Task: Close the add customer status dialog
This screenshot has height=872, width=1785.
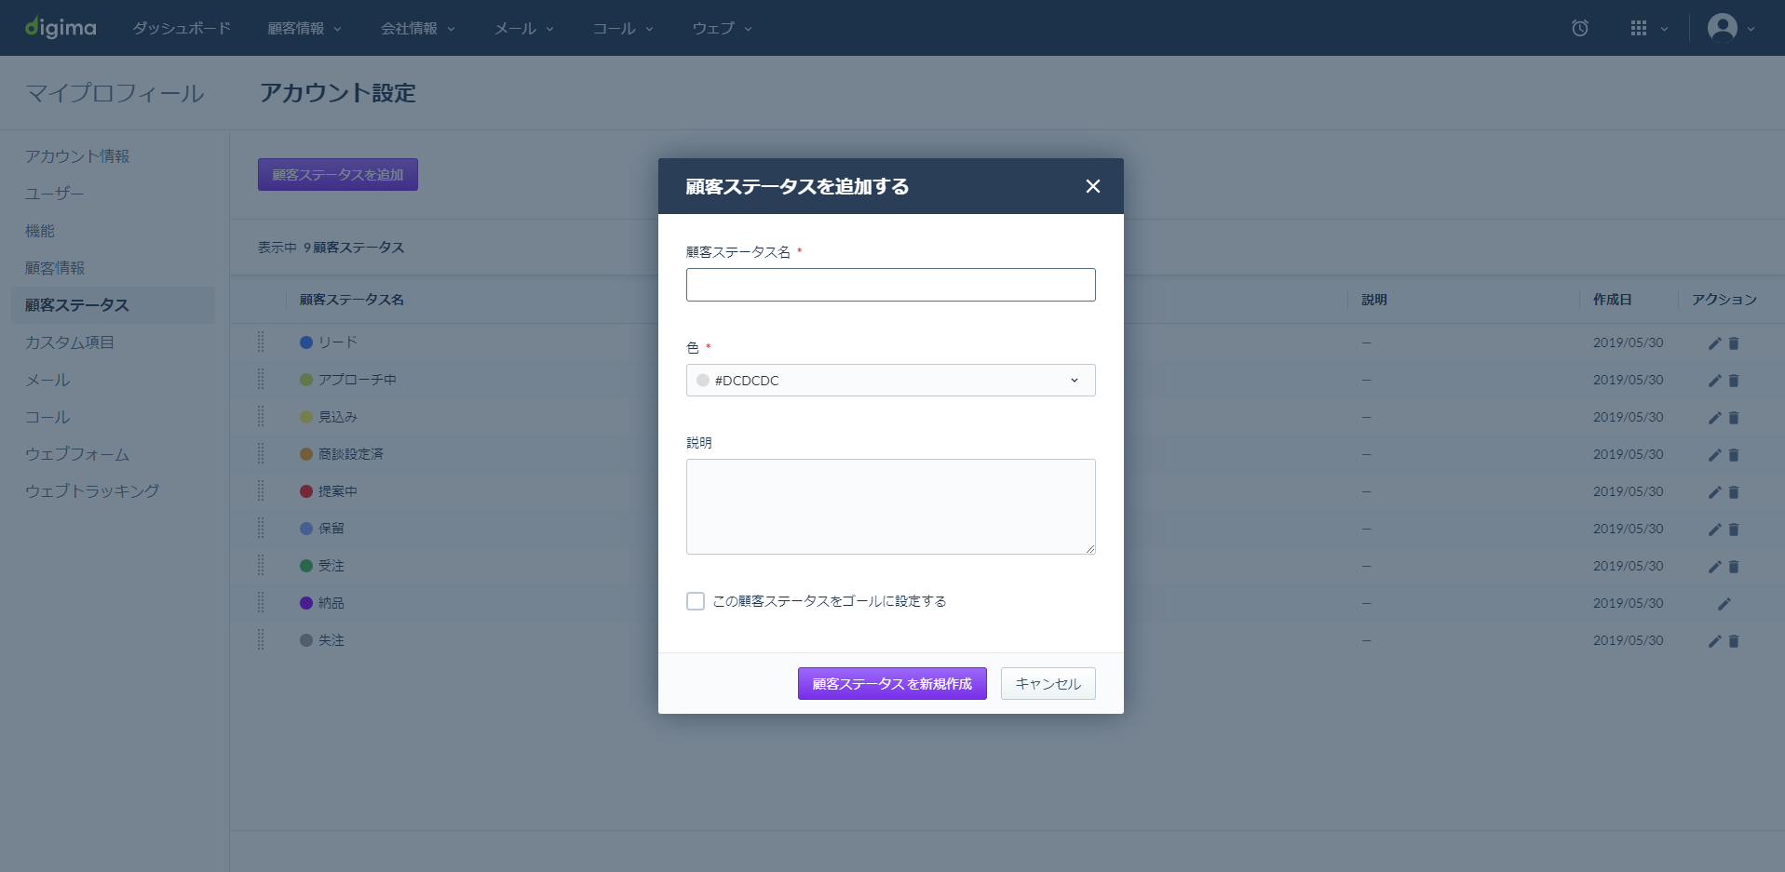Action: point(1092,186)
